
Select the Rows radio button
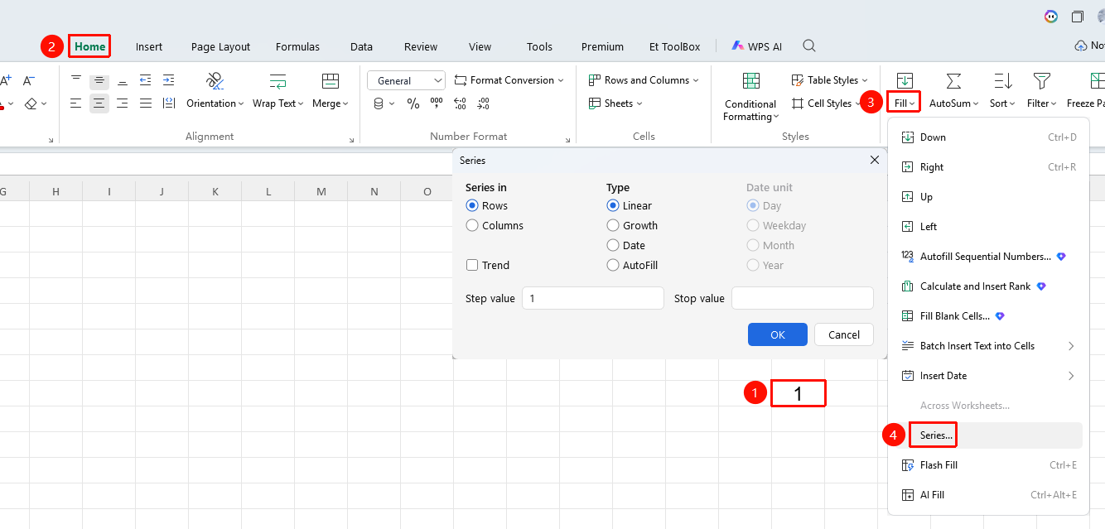pos(472,205)
